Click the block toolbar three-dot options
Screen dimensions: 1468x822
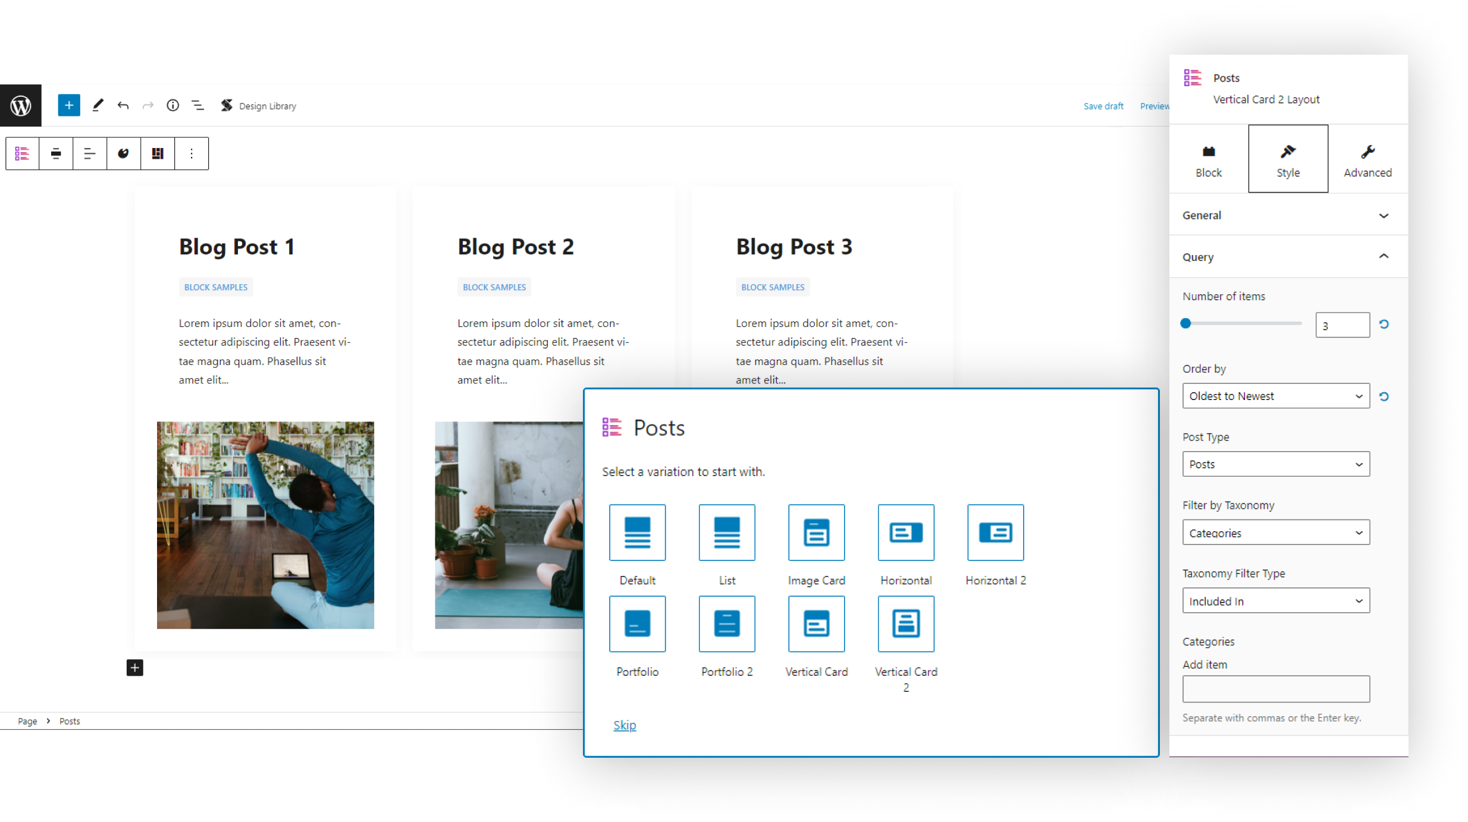pos(192,154)
